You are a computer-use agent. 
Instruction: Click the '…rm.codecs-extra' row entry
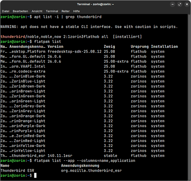(27, 71)
